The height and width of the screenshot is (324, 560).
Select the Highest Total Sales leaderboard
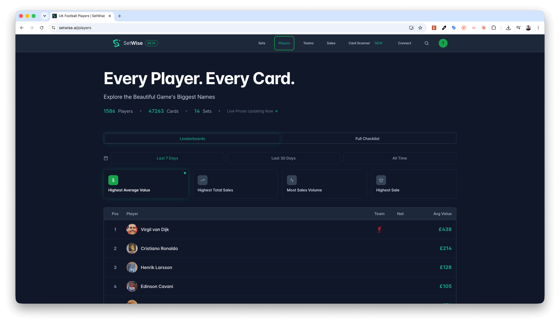[x=235, y=184]
